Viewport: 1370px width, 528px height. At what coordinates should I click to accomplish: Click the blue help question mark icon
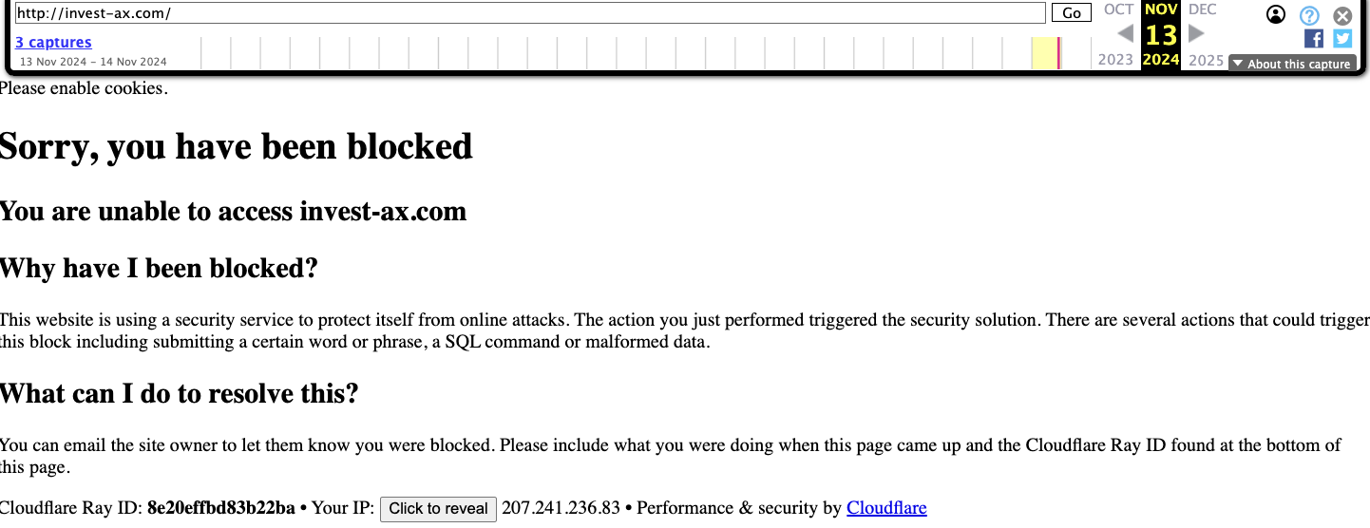point(1309,15)
